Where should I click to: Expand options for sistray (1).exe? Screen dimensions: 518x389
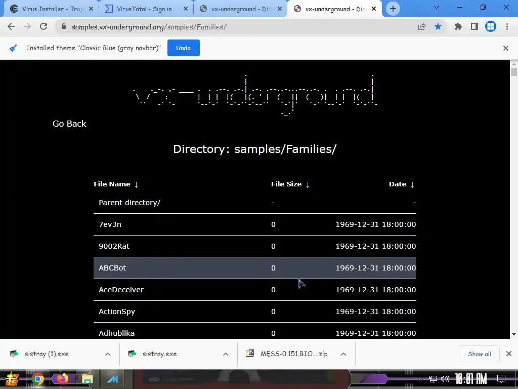(108, 354)
